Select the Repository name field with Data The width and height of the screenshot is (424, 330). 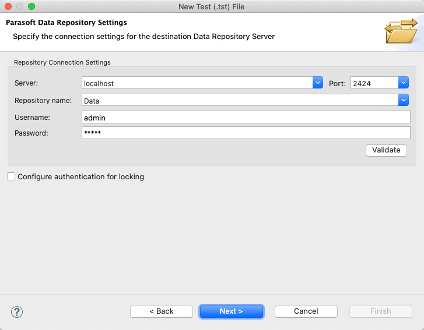(240, 100)
